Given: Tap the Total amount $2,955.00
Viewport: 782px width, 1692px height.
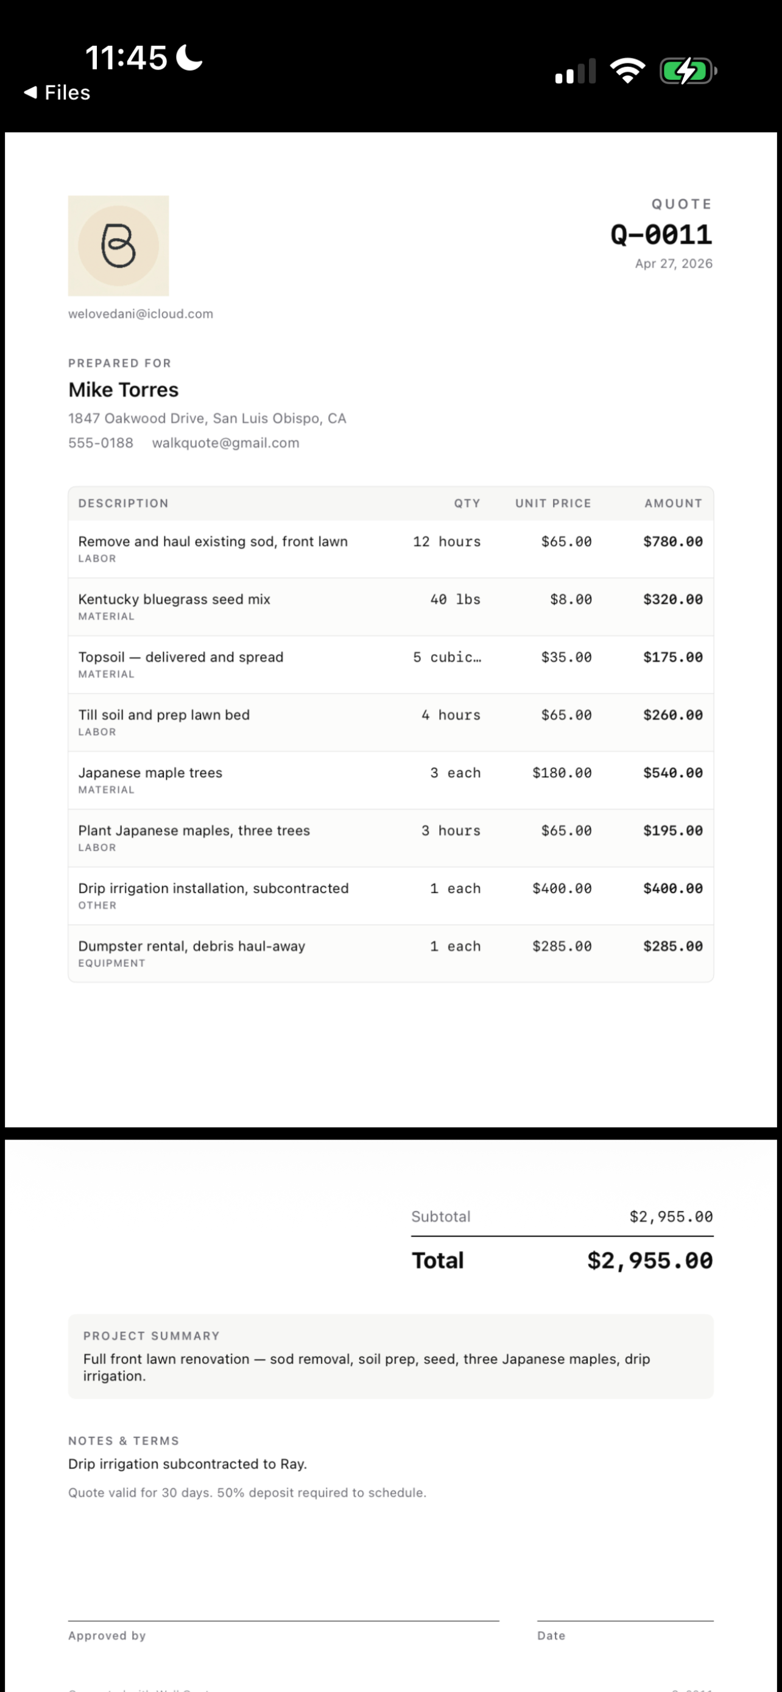Looking at the screenshot, I should coord(649,1260).
